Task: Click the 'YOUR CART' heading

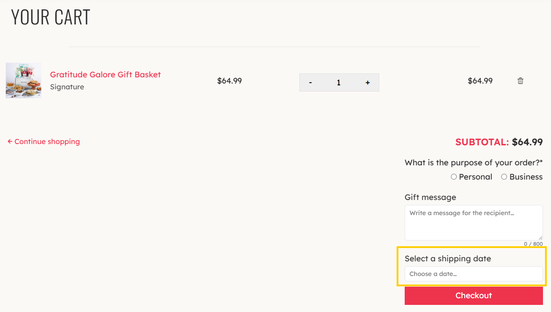Action: pyautogui.click(x=51, y=17)
